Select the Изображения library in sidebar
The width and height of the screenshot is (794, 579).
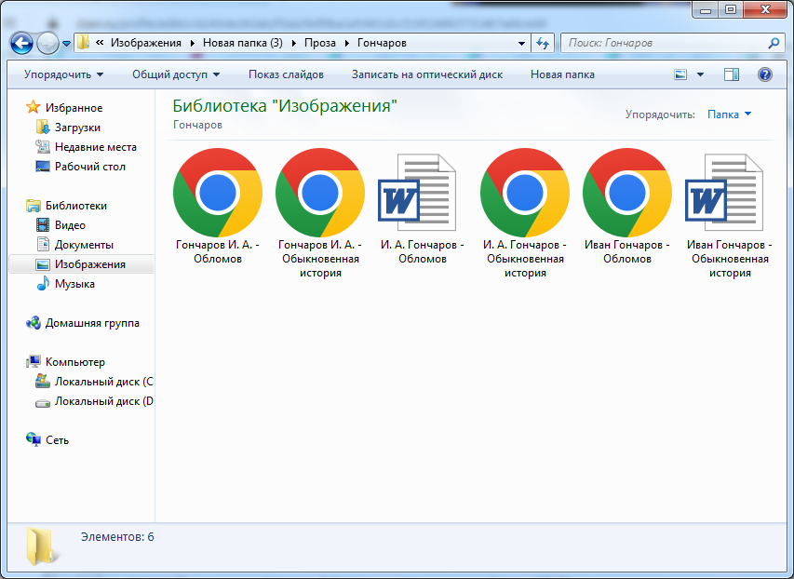click(x=81, y=264)
